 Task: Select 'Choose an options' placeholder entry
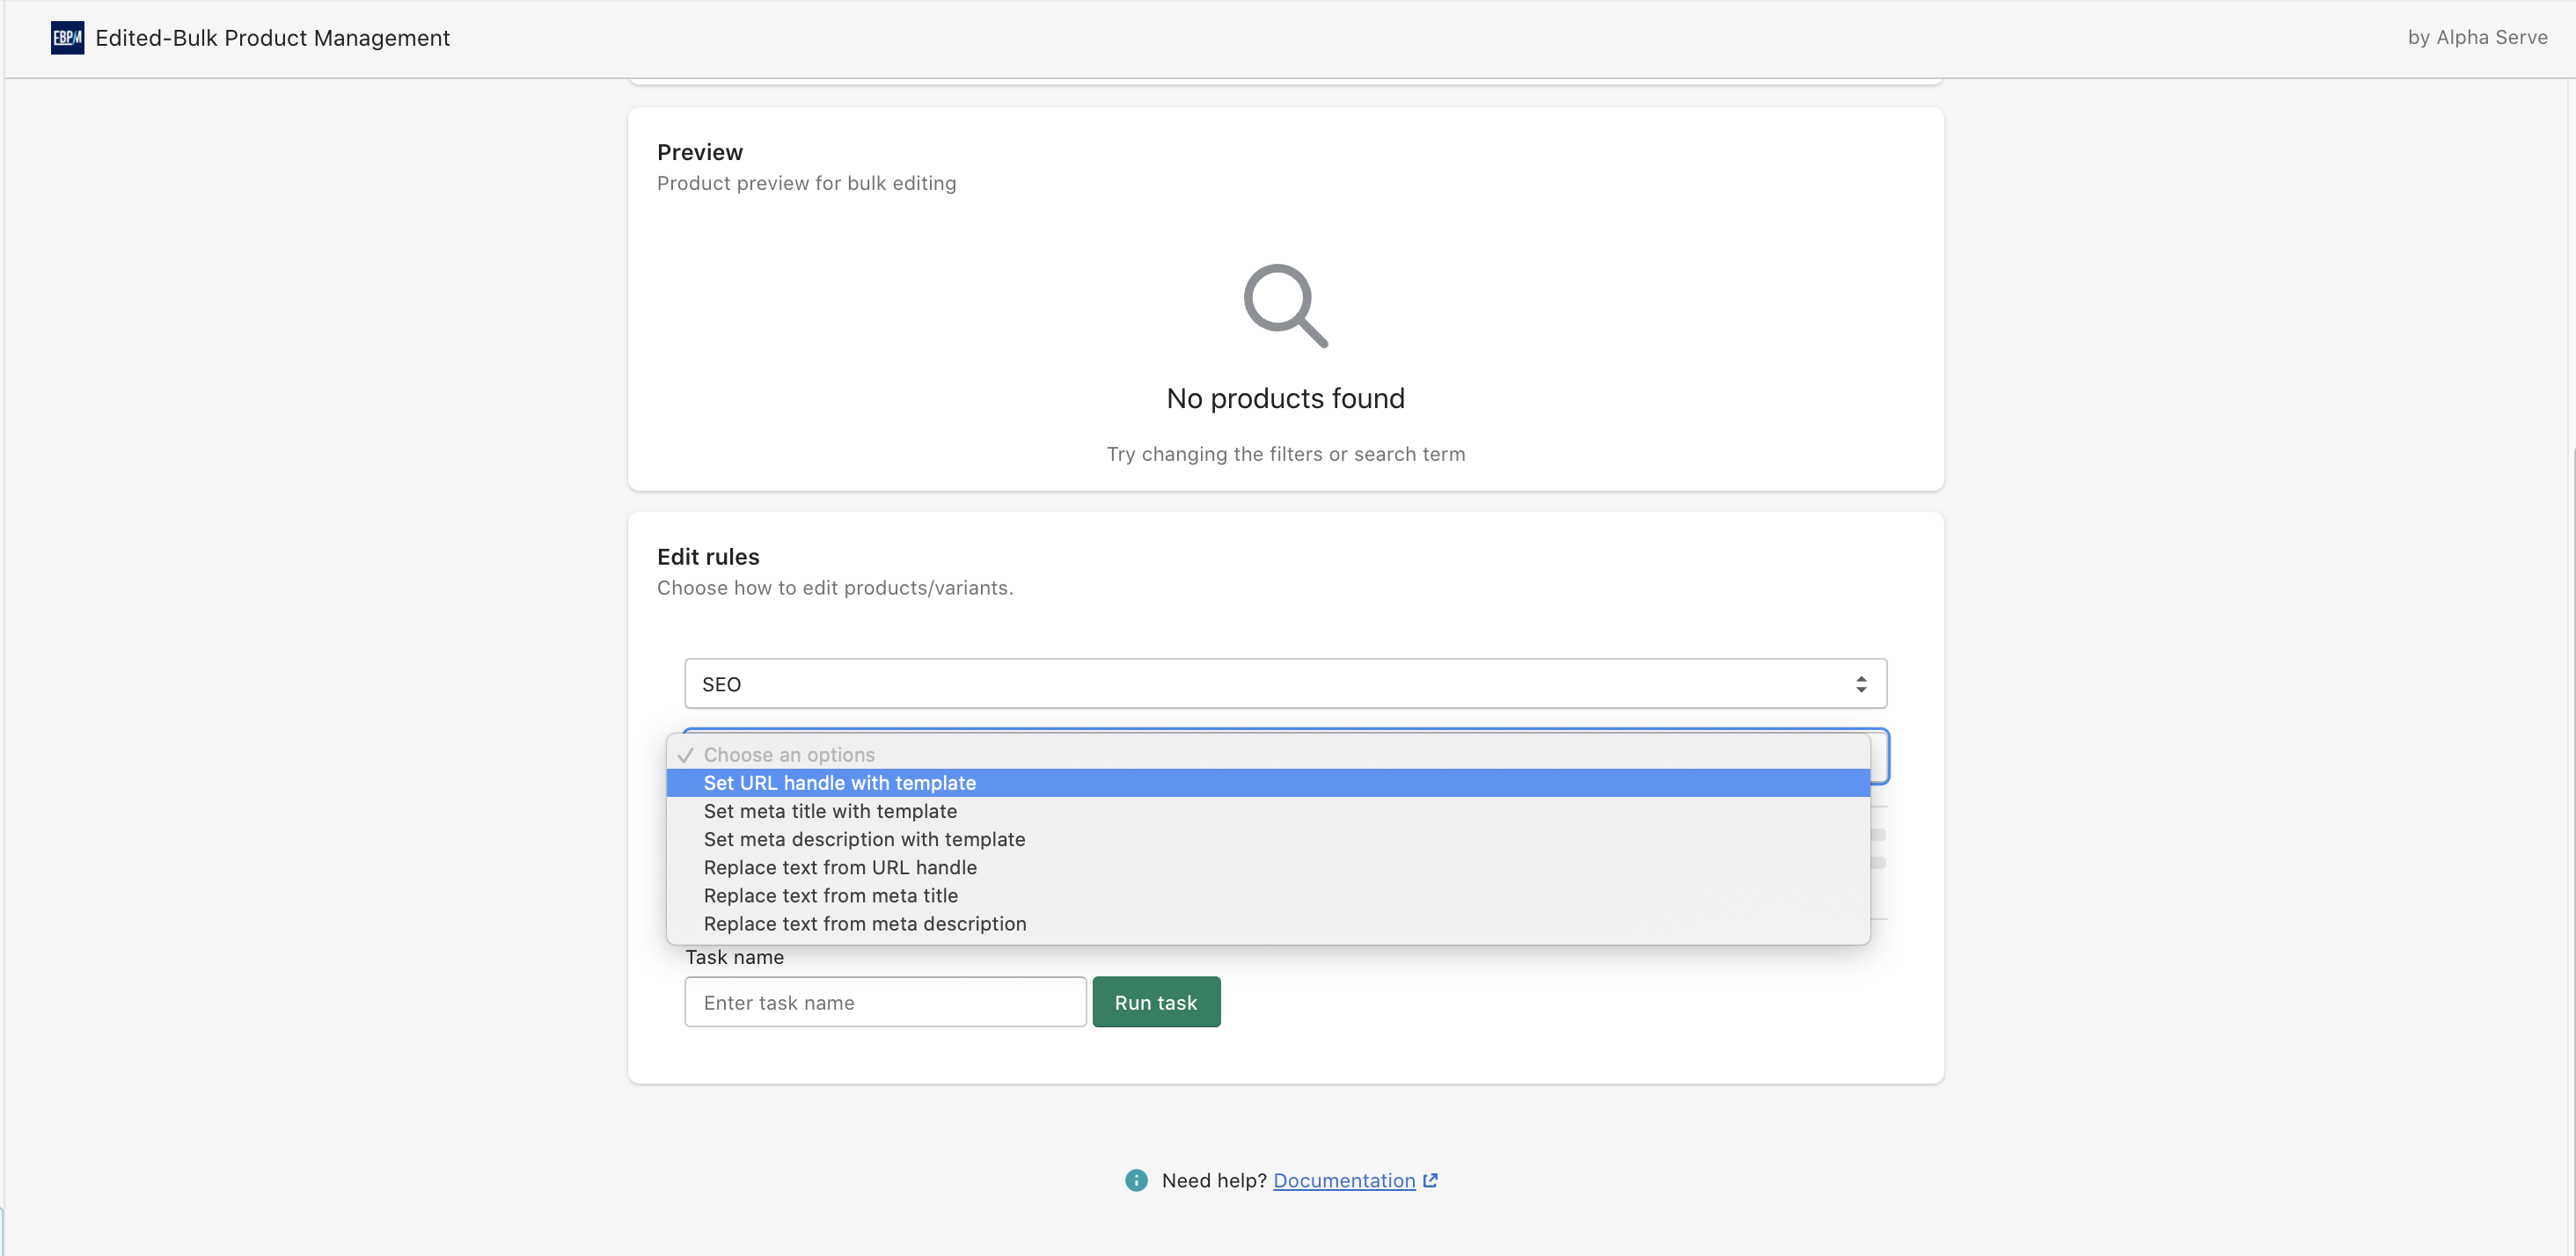click(x=1268, y=755)
